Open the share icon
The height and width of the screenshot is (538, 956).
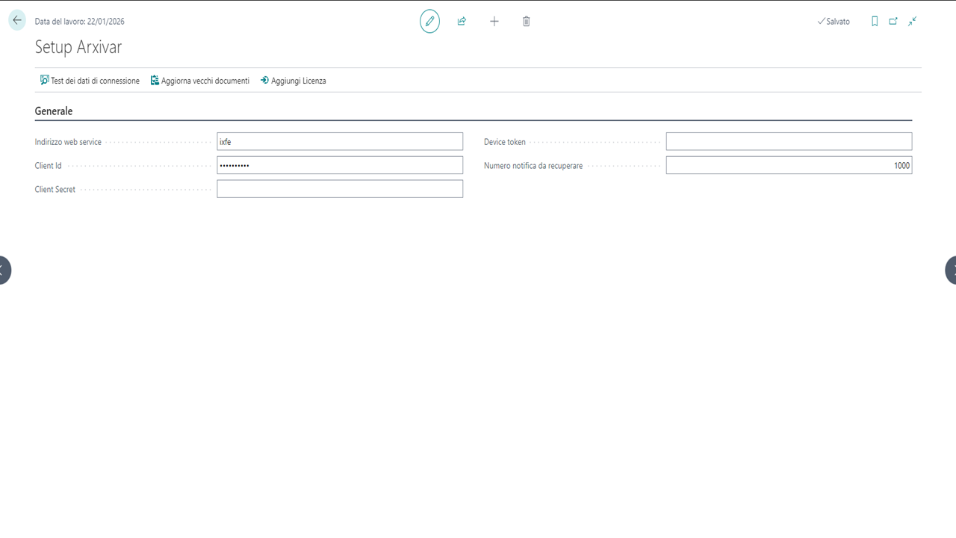tap(462, 22)
